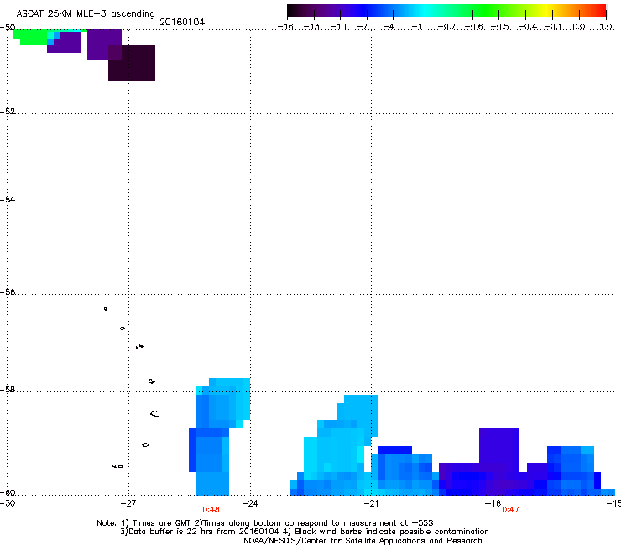Click the plot title 'ASCAT 25KM MLE-3 ascending'
Image resolution: width=621 pixels, height=546 pixels.
click(86, 13)
